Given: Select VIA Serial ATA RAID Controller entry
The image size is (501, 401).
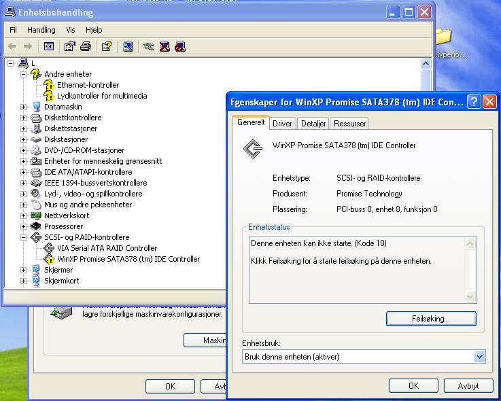Looking at the screenshot, I should click(107, 248).
